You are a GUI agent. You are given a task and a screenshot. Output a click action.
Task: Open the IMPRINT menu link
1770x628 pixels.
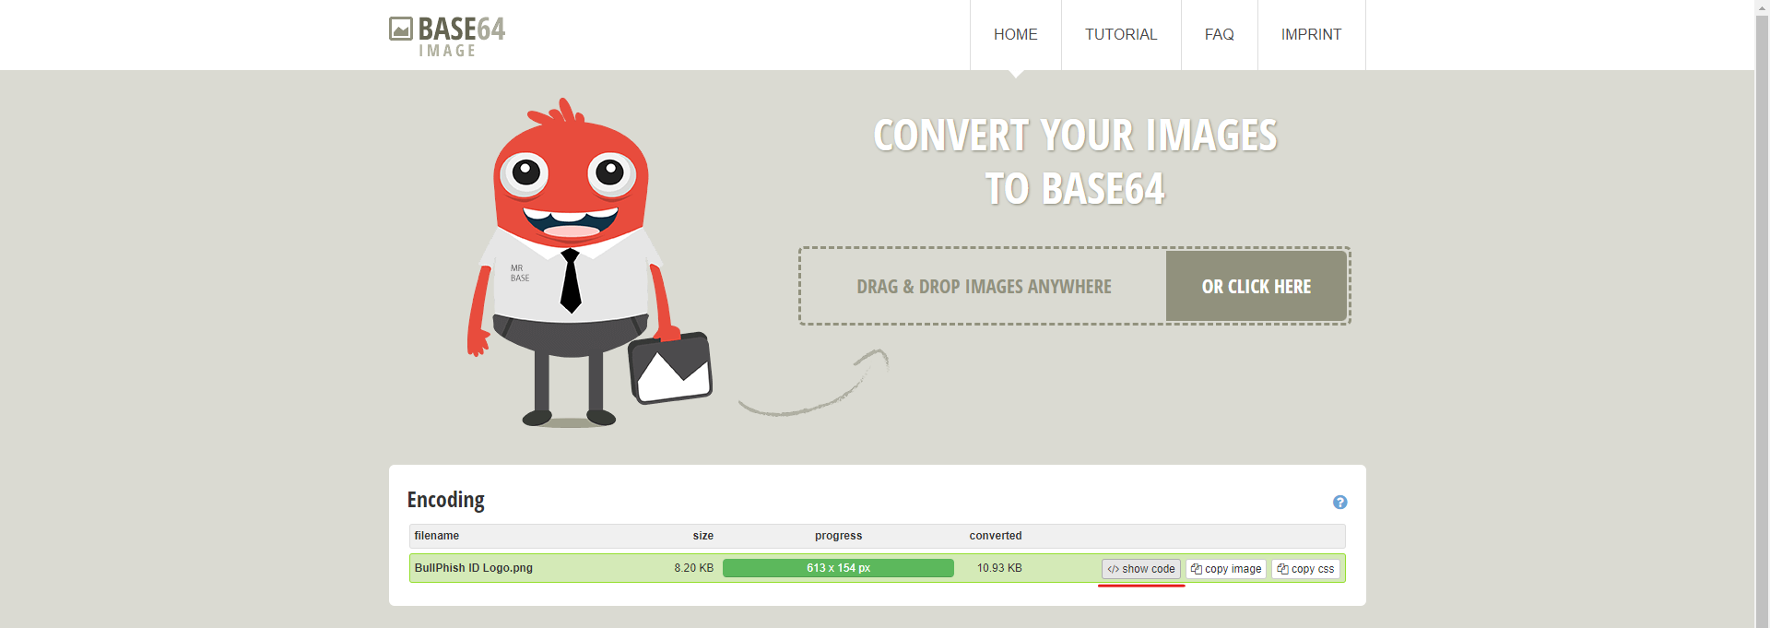click(x=1311, y=35)
